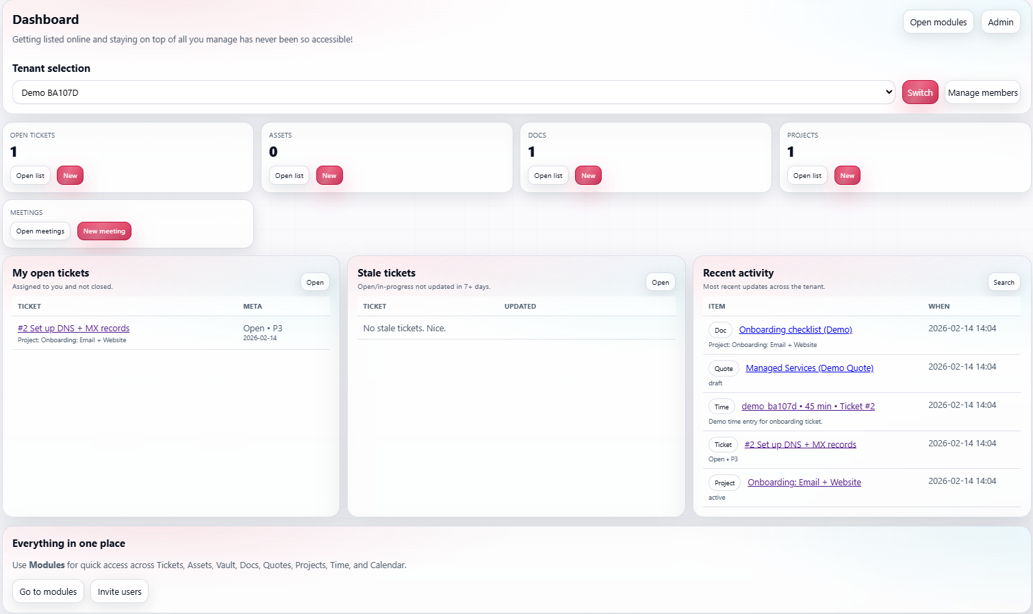
Task: Invite users to the tenant
Action: point(119,591)
